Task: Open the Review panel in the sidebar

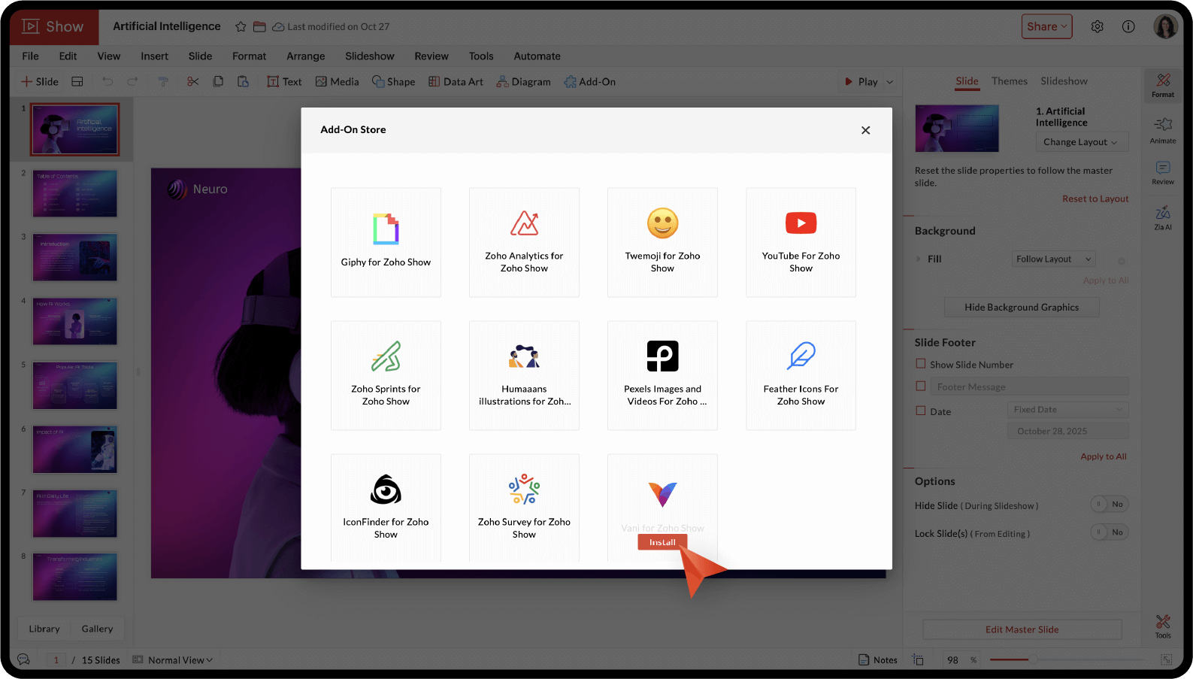Action: click(x=1163, y=172)
